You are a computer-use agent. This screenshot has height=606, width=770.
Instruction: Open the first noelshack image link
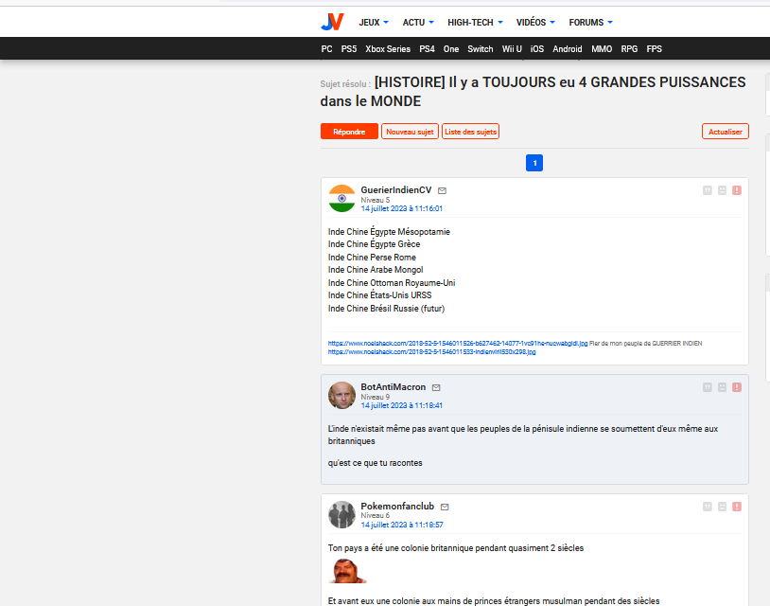point(458,343)
